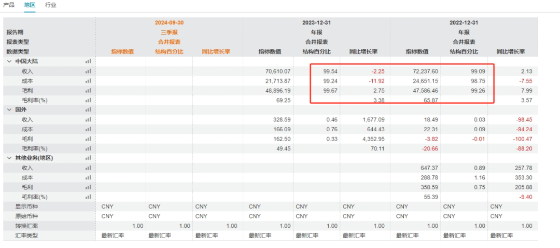
Task: Switch to the 产品 tab
Action: click(9, 5)
